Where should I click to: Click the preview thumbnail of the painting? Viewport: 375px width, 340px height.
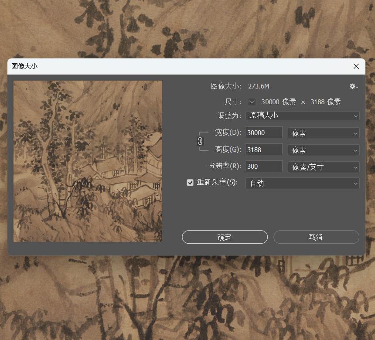tap(88, 161)
